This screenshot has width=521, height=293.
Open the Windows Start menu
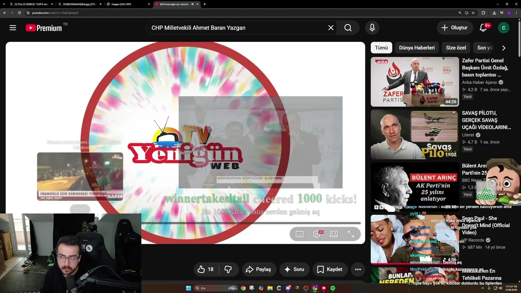(x=188, y=288)
